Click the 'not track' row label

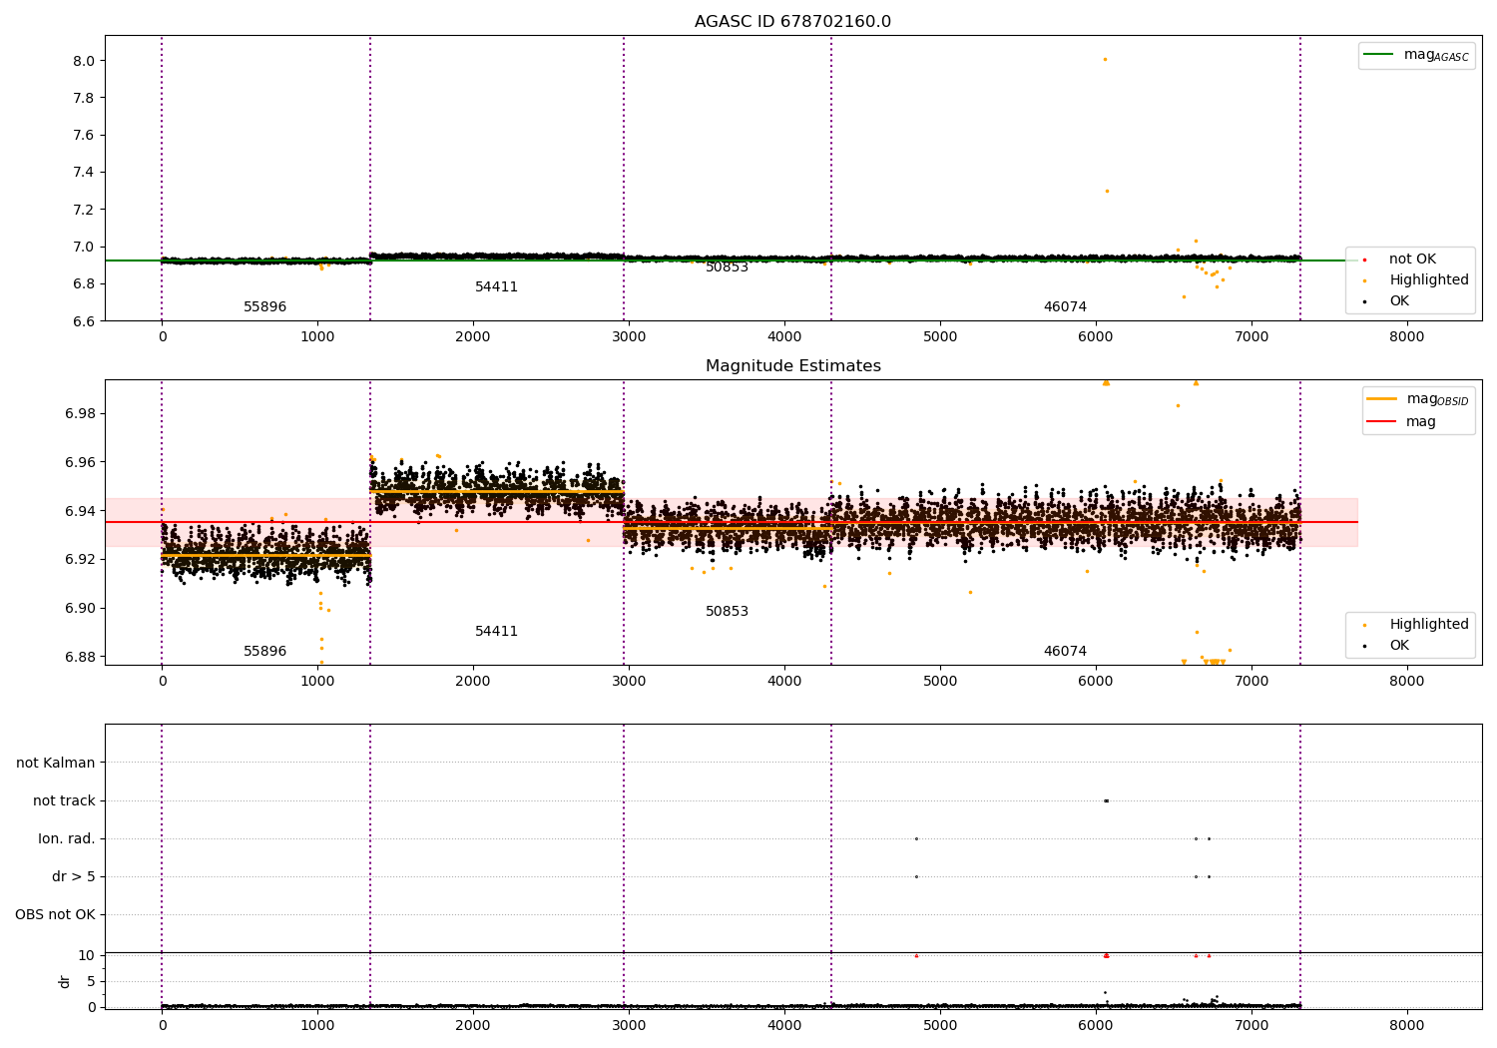pos(64,801)
